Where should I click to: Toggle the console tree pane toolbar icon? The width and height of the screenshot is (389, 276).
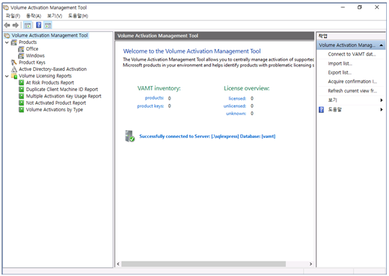tap(27, 25)
